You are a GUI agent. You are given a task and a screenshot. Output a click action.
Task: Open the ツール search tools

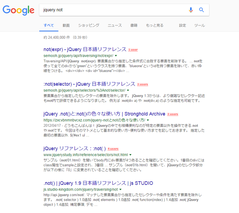point(199,25)
